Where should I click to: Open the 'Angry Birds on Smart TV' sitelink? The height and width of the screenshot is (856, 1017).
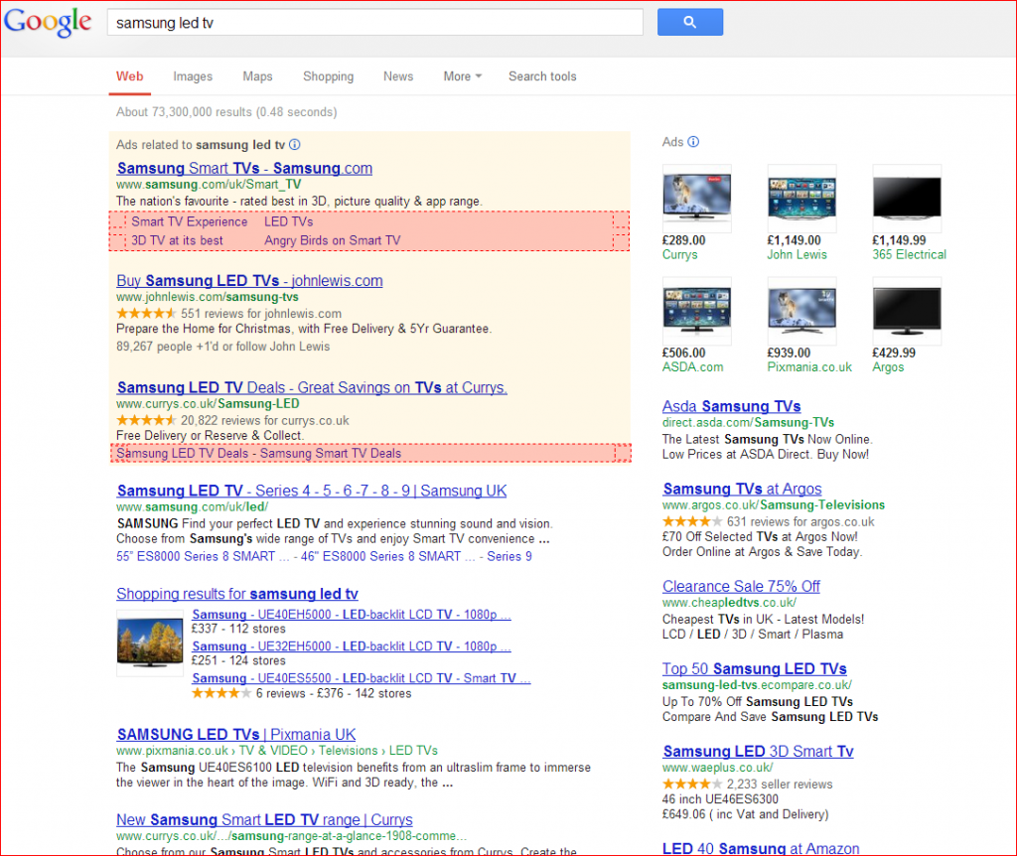332,240
